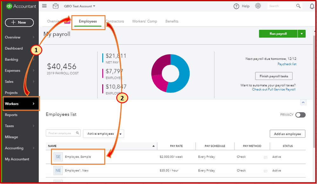This screenshot has height=184, width=317.
Task: Switch to the Employees tab
Action: click(x=88, y=21)
